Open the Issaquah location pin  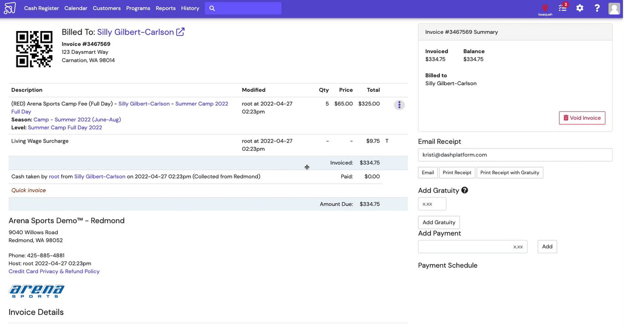[545, 10]
